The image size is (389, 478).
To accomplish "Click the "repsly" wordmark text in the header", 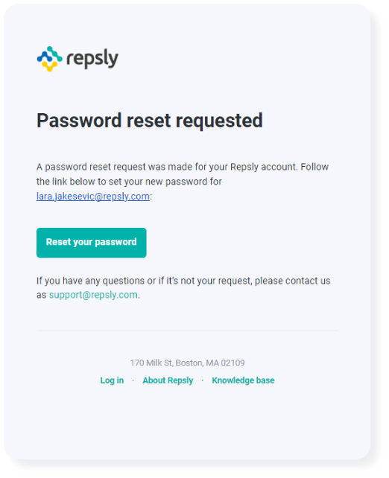I will click(92, 58).
